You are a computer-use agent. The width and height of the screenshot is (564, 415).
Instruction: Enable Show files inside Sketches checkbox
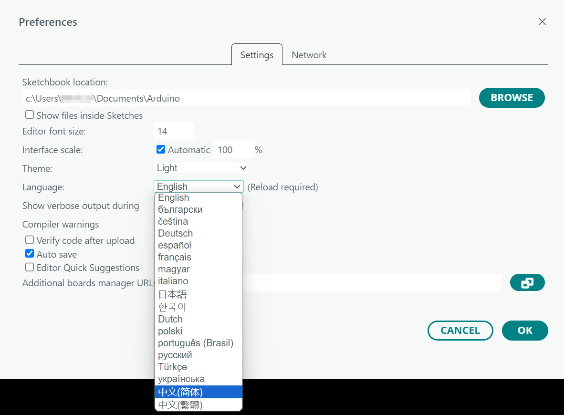(30, 115)
